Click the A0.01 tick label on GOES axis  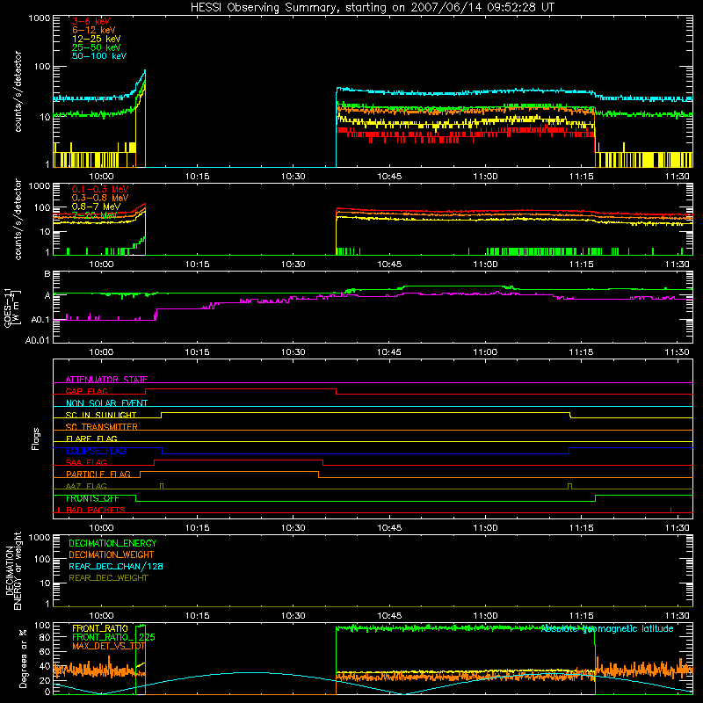pos(37,340)
